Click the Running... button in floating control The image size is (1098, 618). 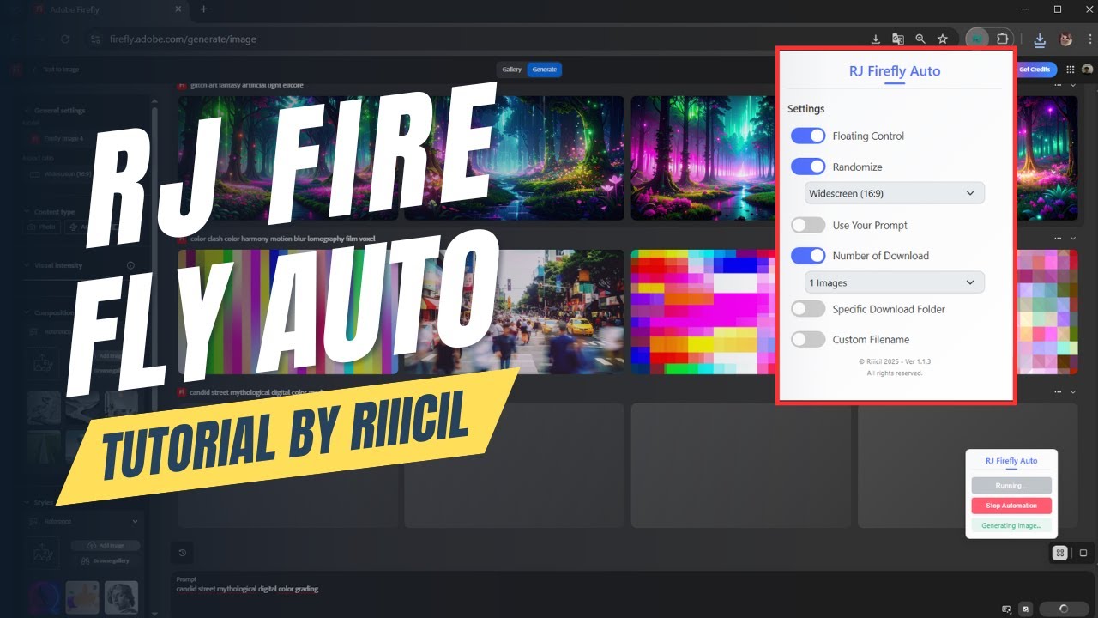1011,486
